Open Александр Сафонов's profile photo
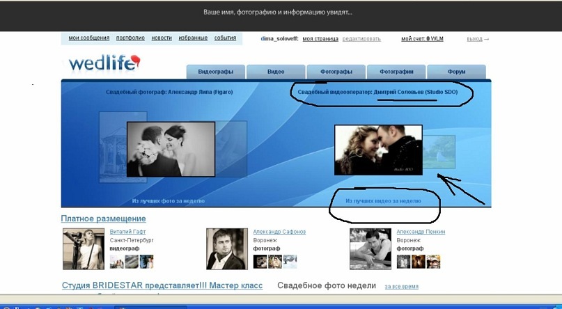The image size is (562, 309). point(226,248)
